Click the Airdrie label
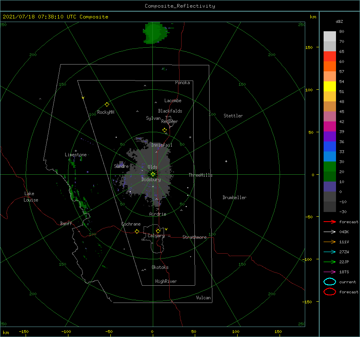 (x=158, y=214)
